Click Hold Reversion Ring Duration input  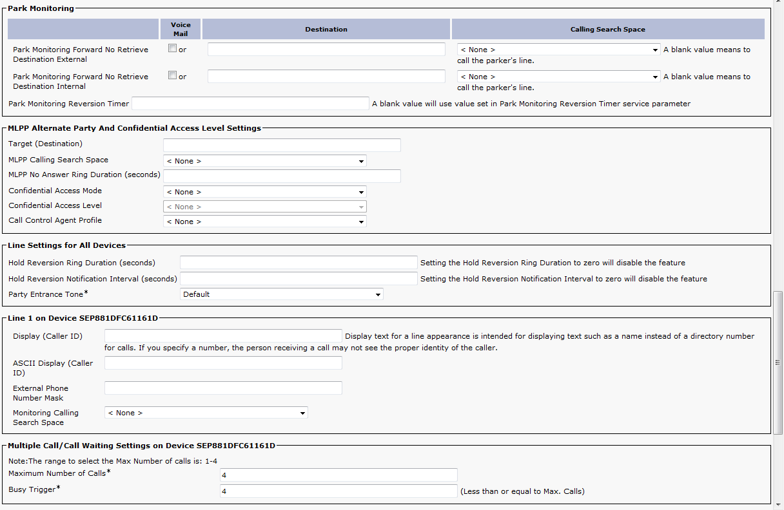click(299, 263)
